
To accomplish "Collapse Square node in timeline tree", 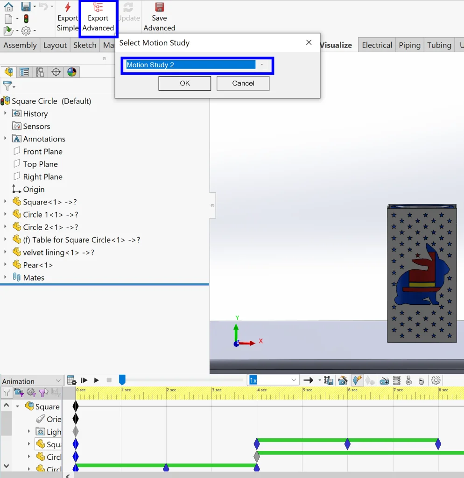I will [x=17, y=407].
